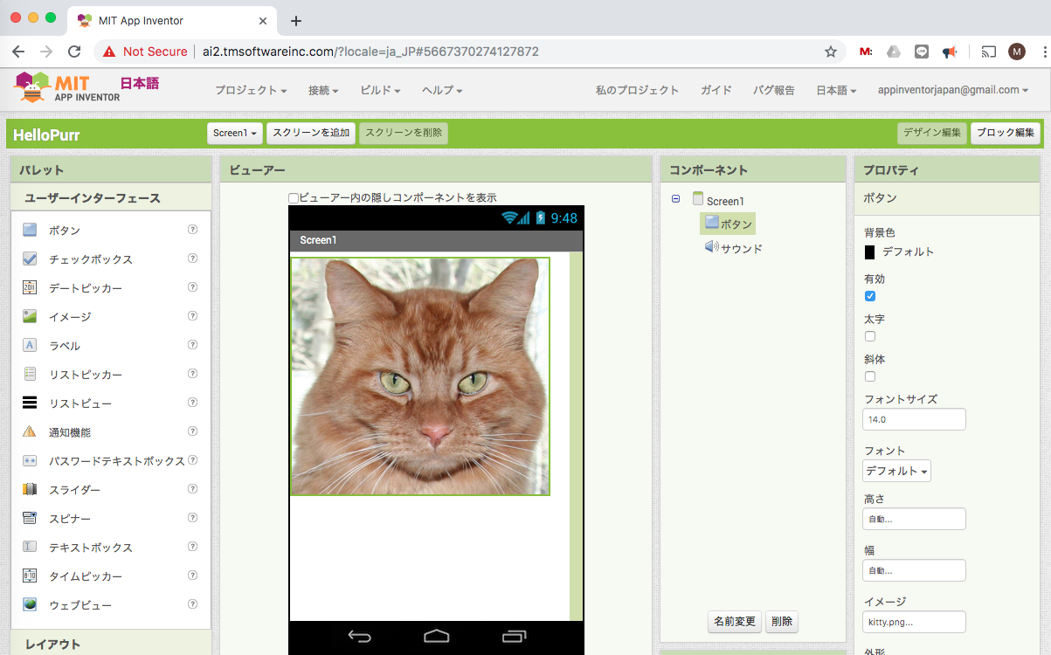The image size is (1051, 655).
Task: Add a new screen with スクリーンを追加
Action: 311,134
